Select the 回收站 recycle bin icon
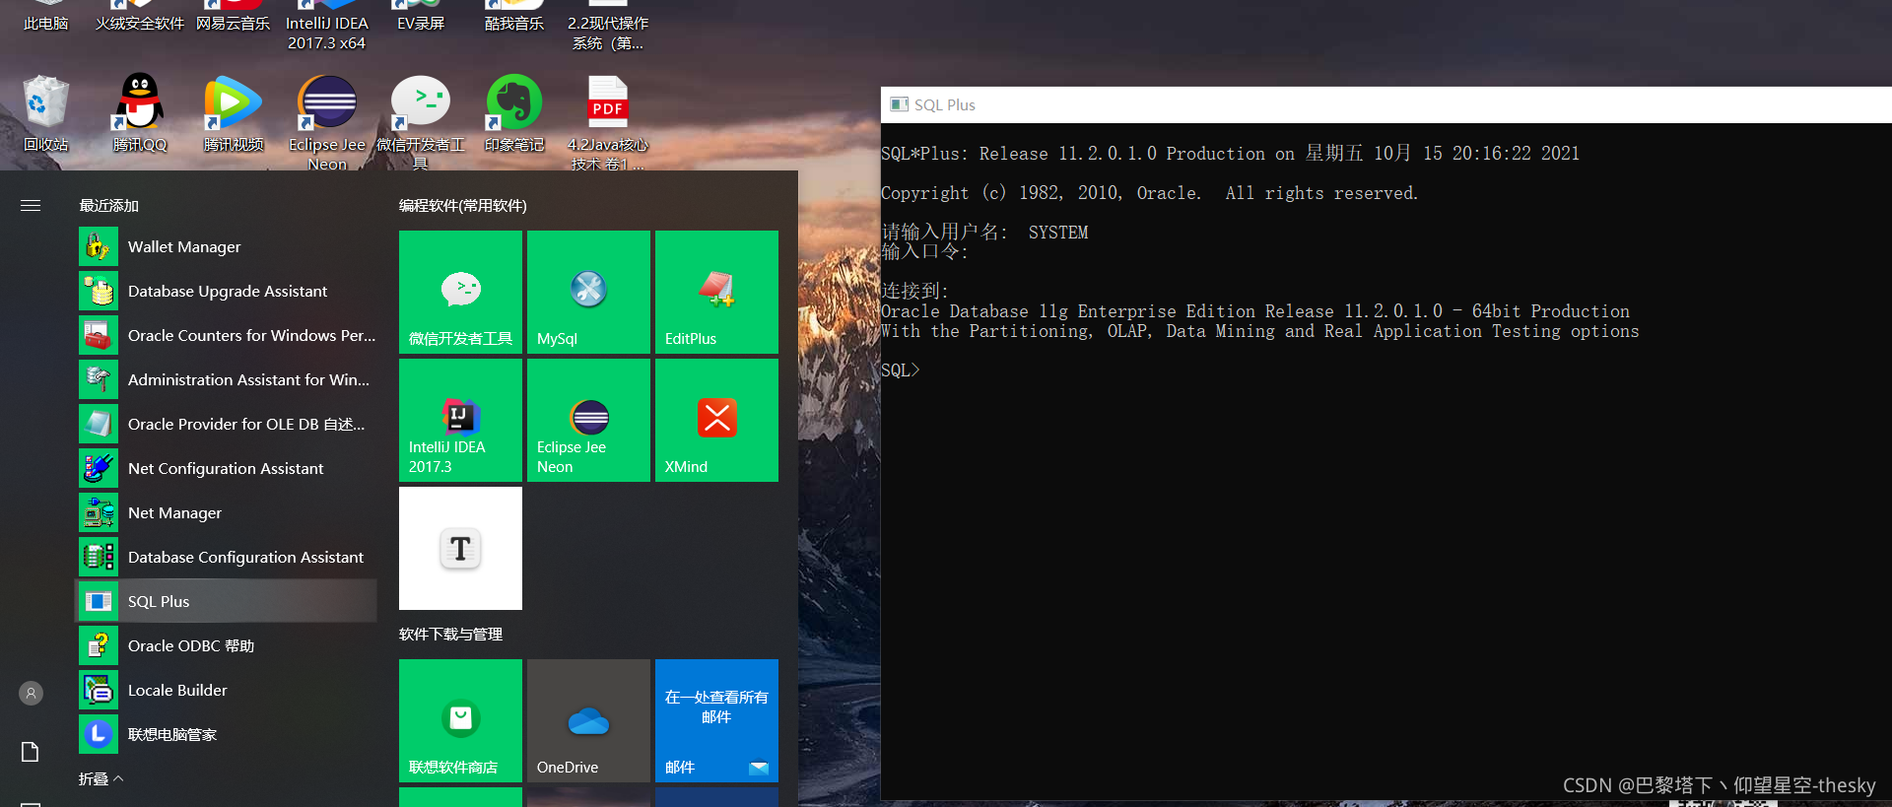 click(x=46, y=113)
